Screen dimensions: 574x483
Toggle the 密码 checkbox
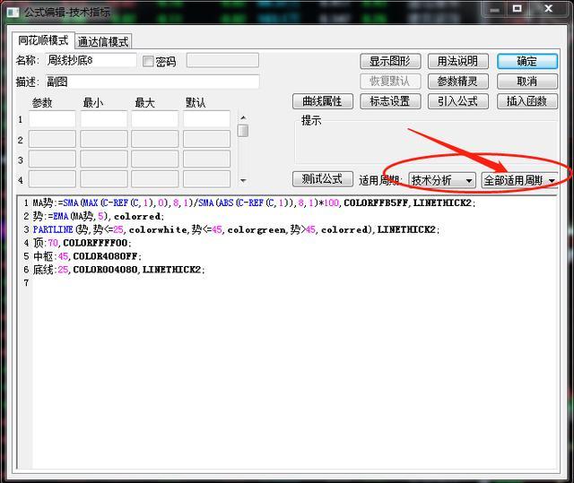(x=148, y=61)
